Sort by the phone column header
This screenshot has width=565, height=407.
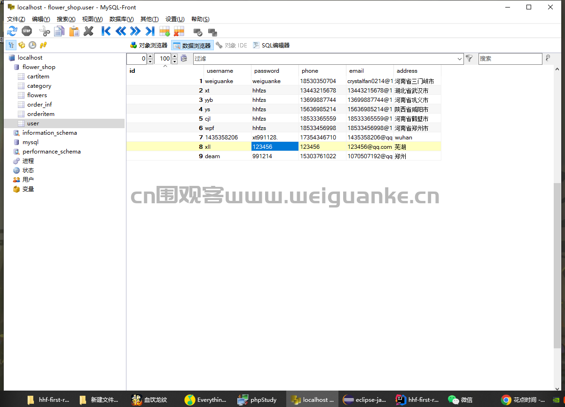(322, 71)
